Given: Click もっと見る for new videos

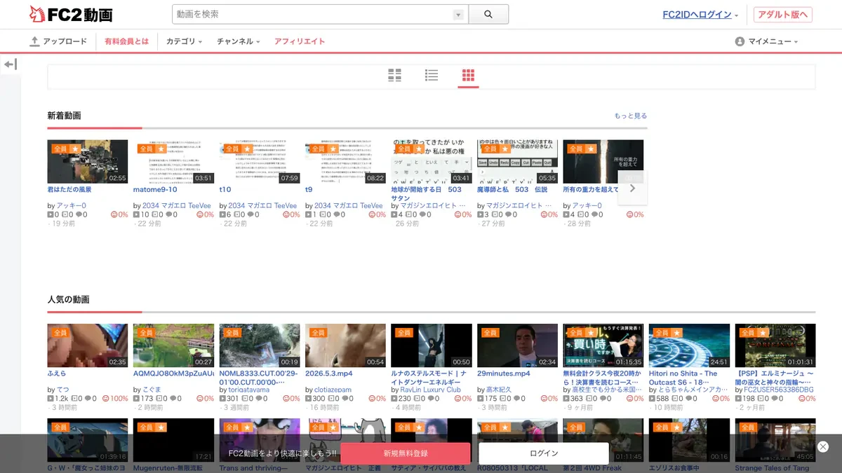Looking at the screenshot, I should point(631,116).
